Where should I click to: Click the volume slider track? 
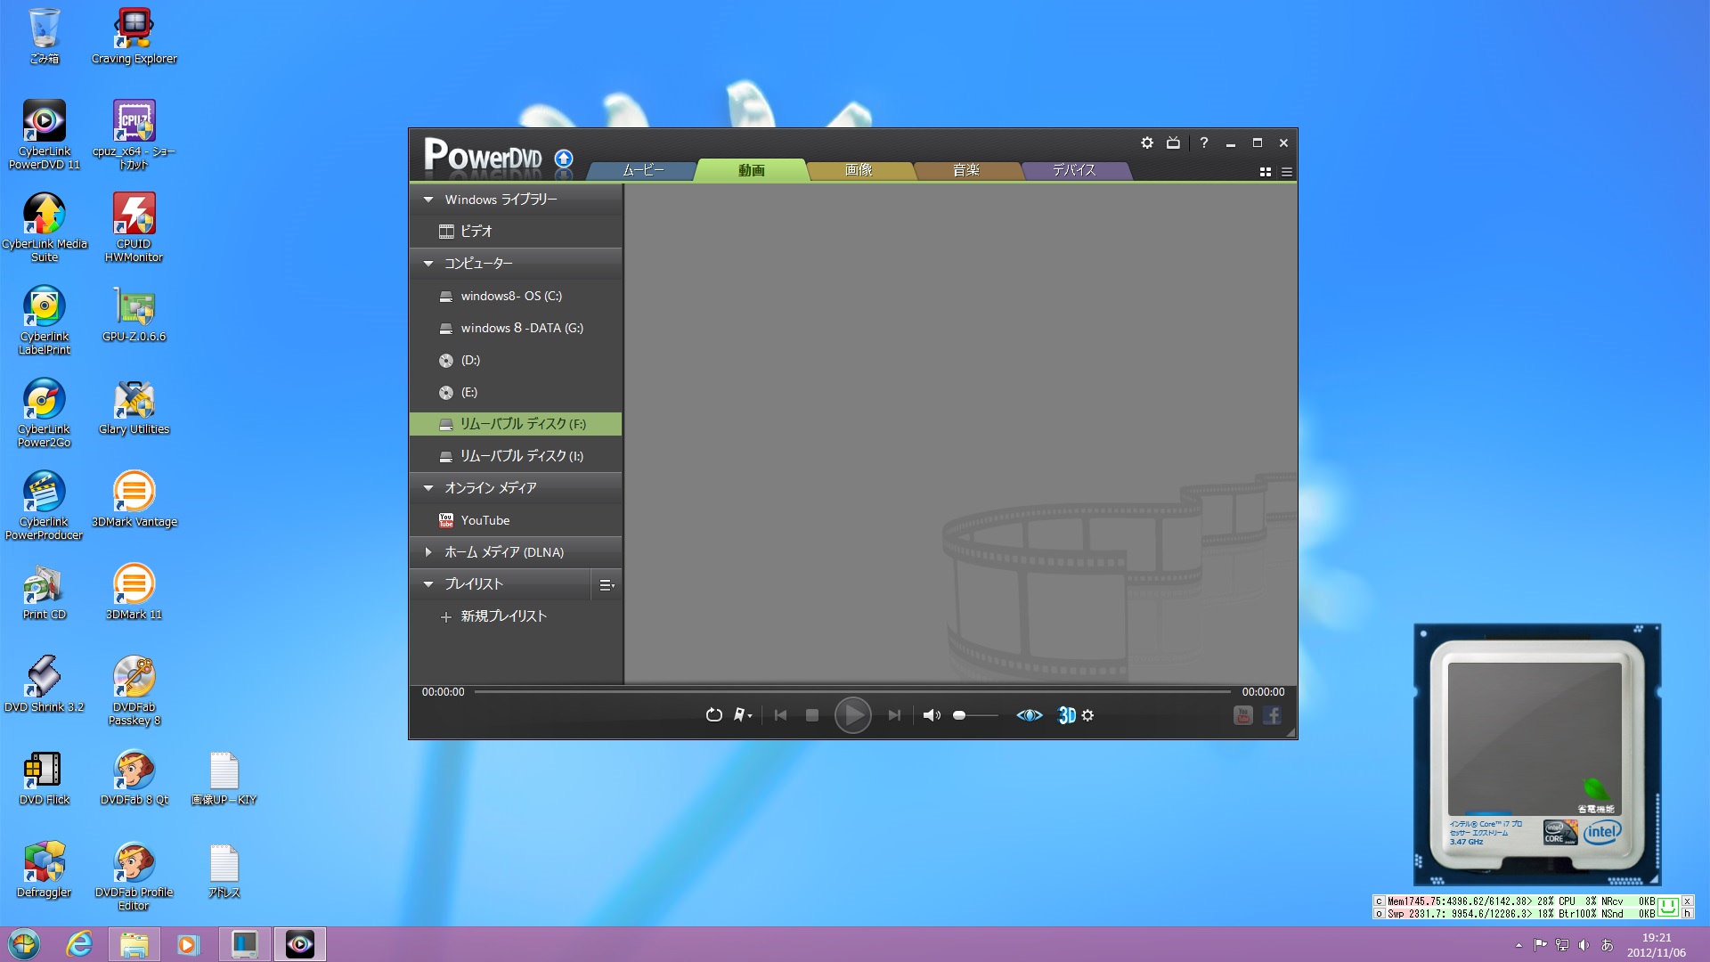click(980, 715)
